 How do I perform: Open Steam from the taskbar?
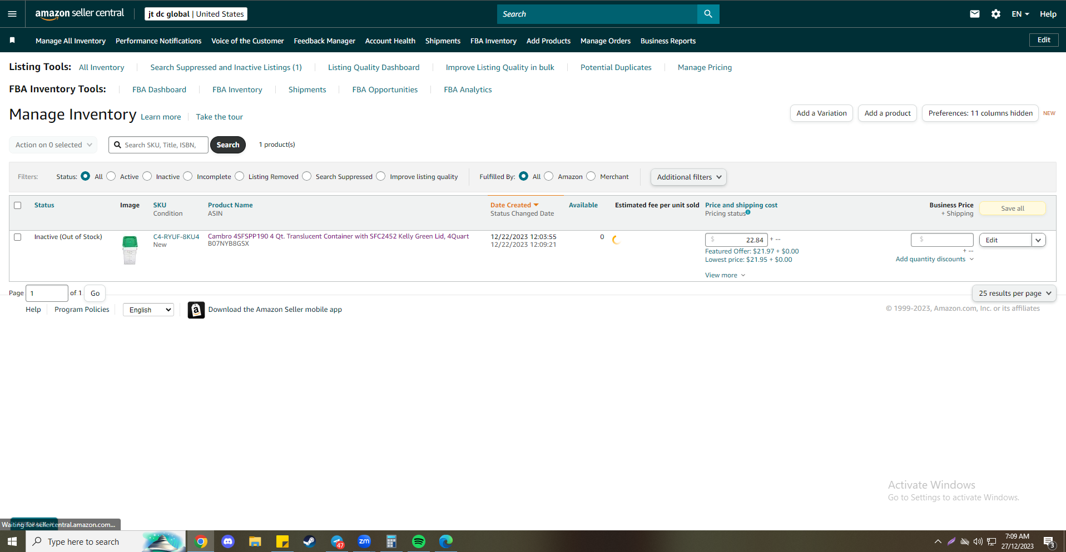(309, 541)
